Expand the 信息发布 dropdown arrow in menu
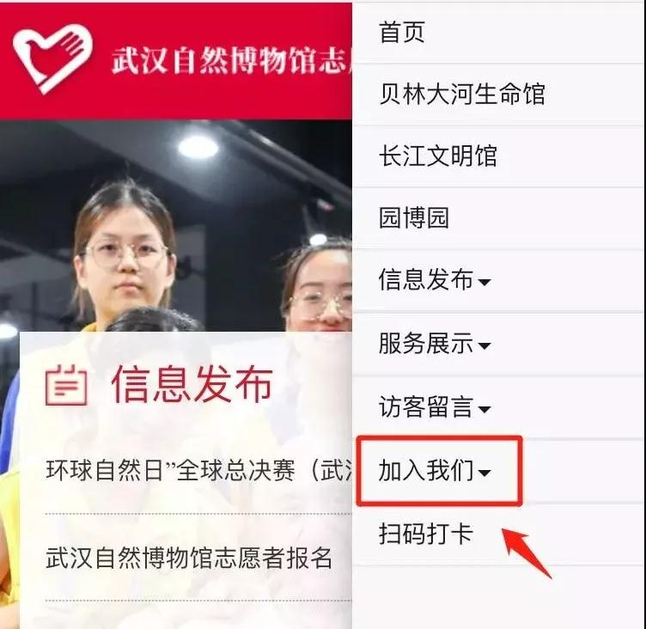The width and height of the screenshot is (646, 629). point(484,283)
